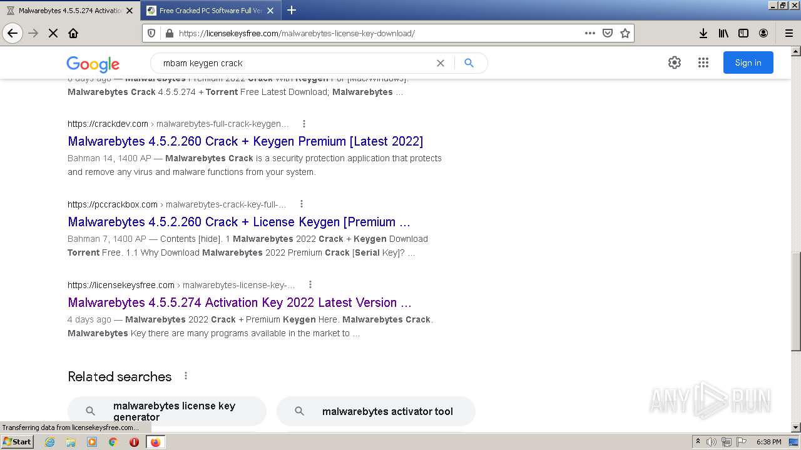
Task: Launch Internet Explorer from taskbar
Action: pyautogui.click(x=50, y=442)
